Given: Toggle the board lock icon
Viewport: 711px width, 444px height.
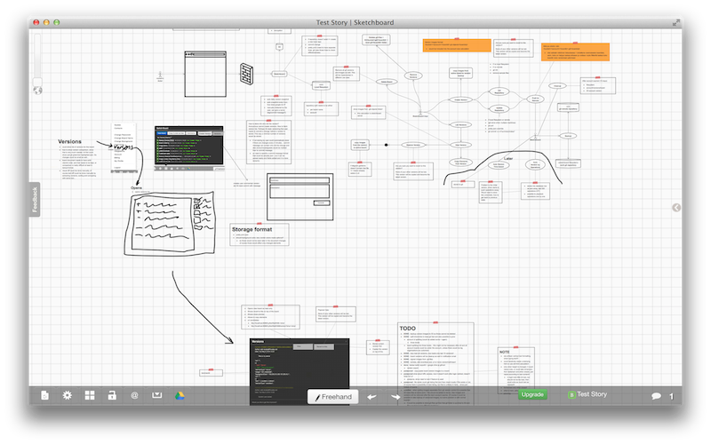Looking at the screenshot, I should tap(112, 395).
